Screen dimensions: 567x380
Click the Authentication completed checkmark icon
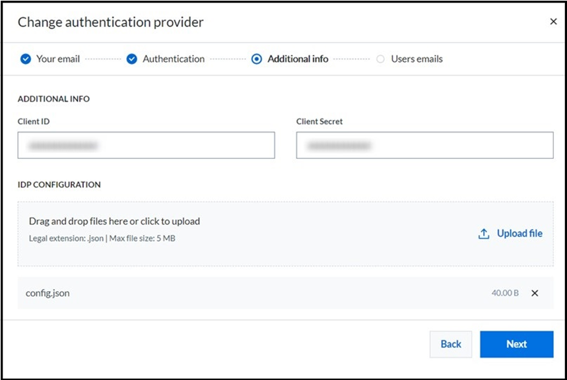pos(131,59)
